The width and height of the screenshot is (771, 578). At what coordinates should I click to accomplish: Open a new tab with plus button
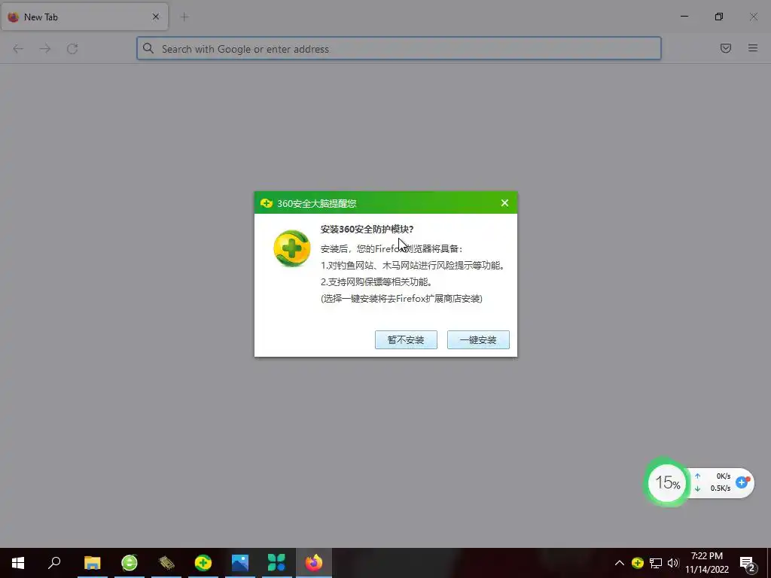[x=184, y=17]
